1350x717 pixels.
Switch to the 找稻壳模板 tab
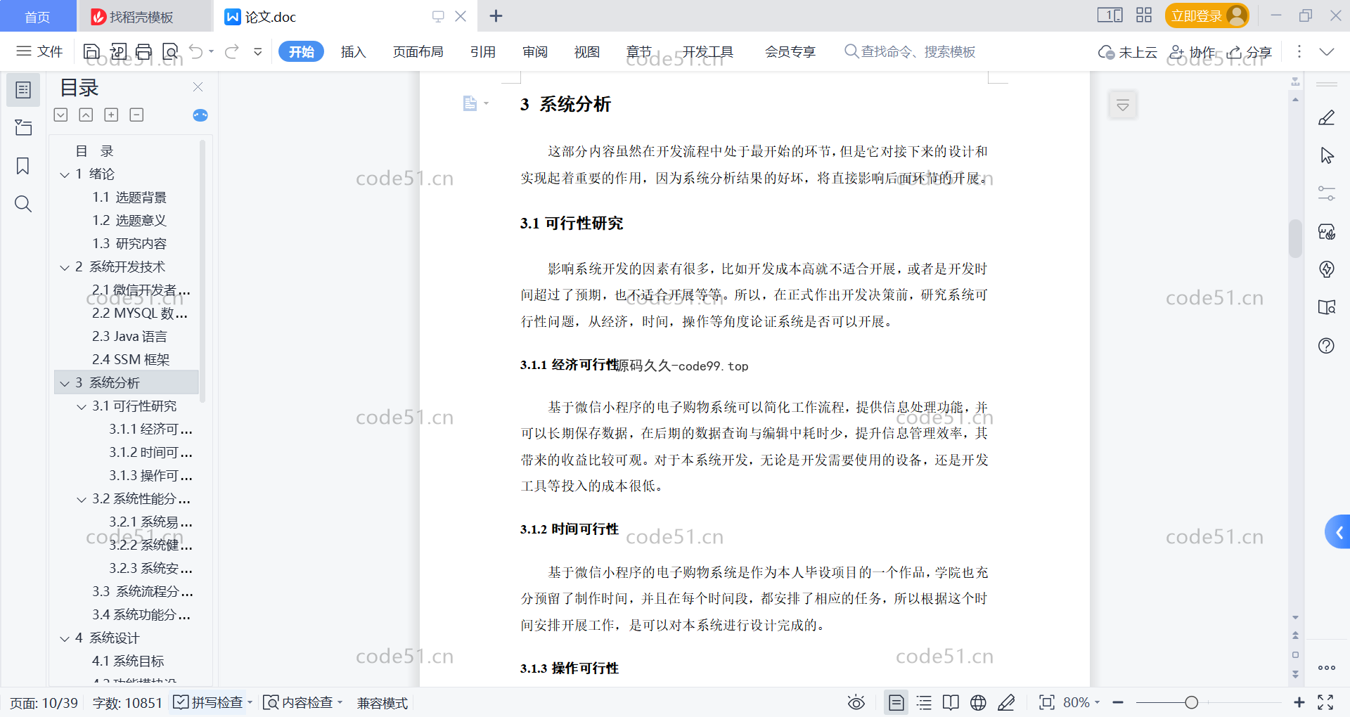pyautogui.click(x=143, y=16)
